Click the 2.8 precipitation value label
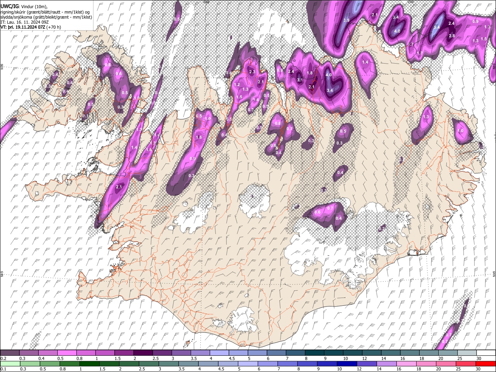 (451, 36)
